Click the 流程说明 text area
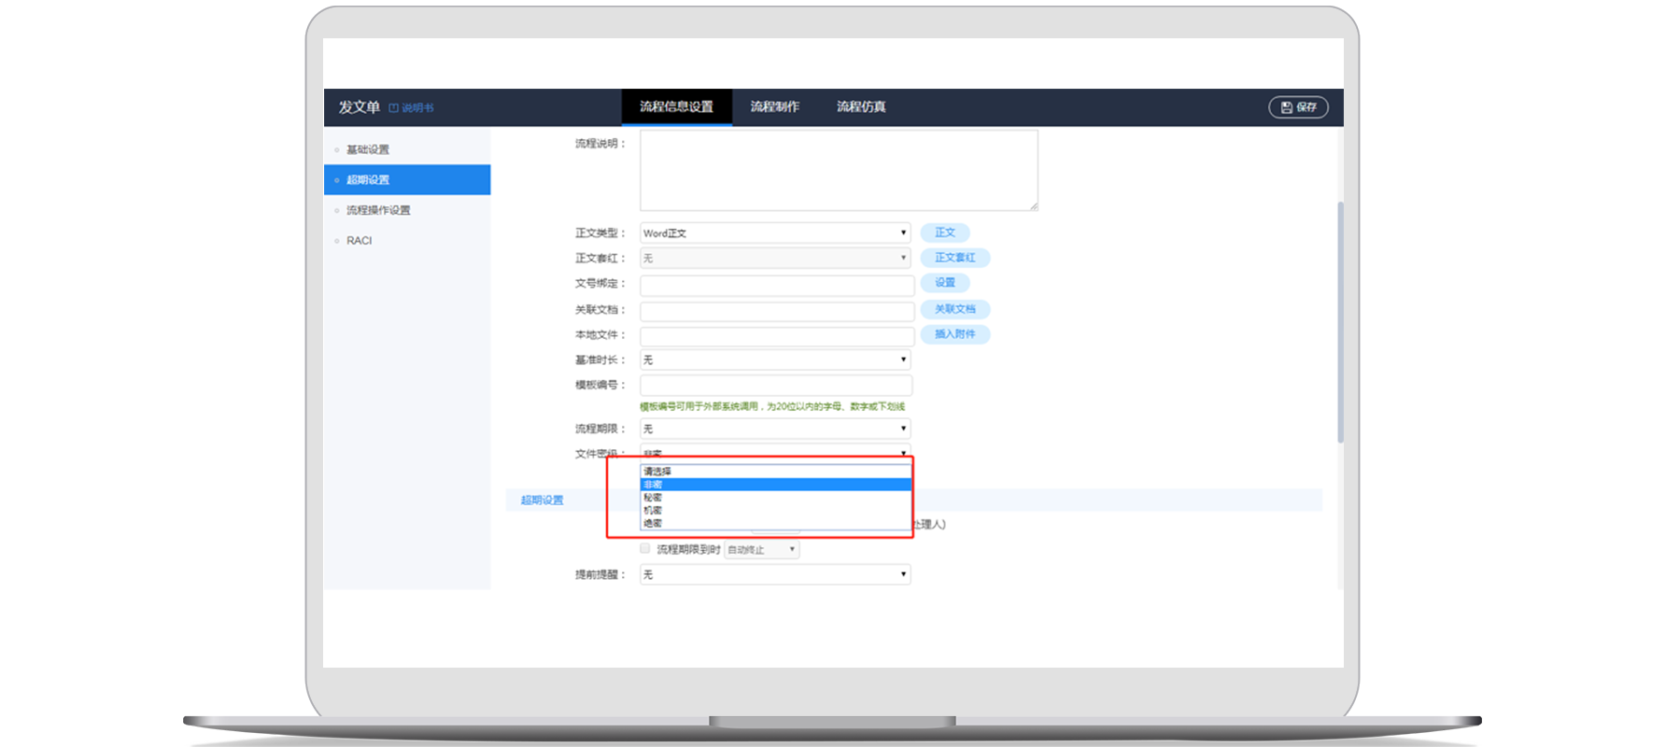 point(838,170)
